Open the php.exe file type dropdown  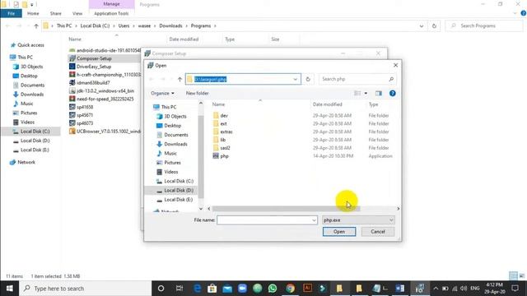click(391, 220)
